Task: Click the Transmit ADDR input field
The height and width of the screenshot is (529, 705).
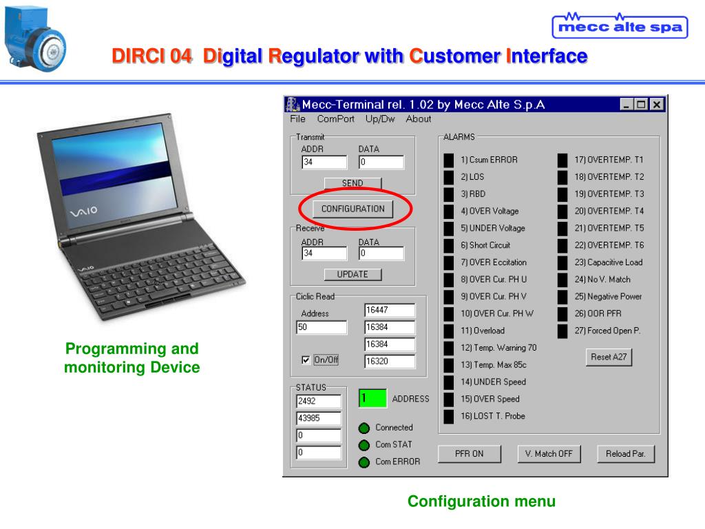Action: pyautogui.click(x=324, y=162)
